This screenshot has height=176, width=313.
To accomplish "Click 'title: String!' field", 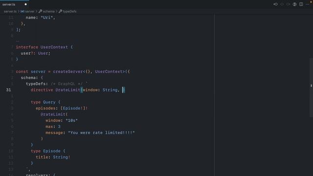I will click(x=53, y=157).
